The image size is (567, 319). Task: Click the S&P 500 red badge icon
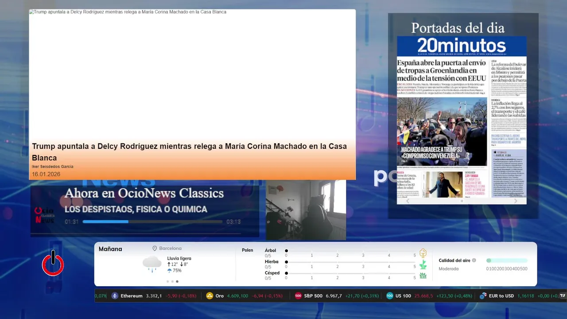click(298, 296)
